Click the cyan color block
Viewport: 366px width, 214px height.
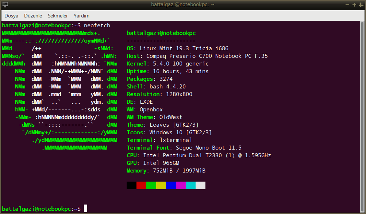(x=190, y=185)
